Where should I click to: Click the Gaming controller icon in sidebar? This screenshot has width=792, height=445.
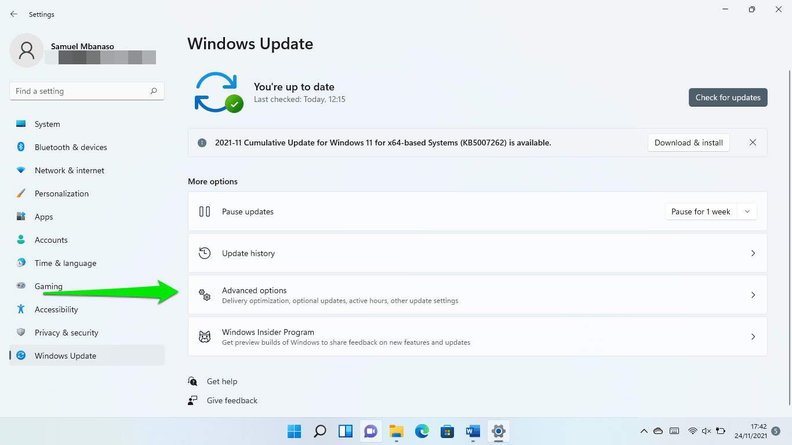click(21, 286)
